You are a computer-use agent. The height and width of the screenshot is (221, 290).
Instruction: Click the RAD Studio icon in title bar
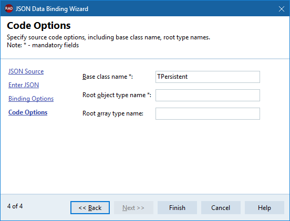pos(9,9)
